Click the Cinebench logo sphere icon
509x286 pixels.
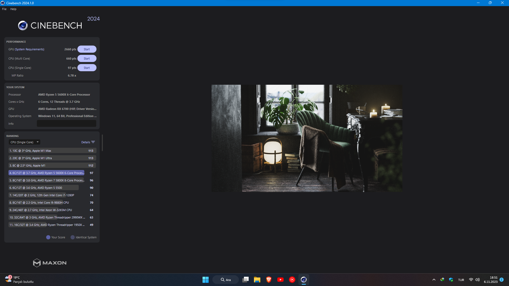click(23, 25)
